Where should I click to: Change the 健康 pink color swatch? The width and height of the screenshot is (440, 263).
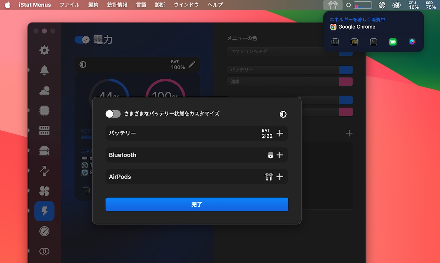346,82
